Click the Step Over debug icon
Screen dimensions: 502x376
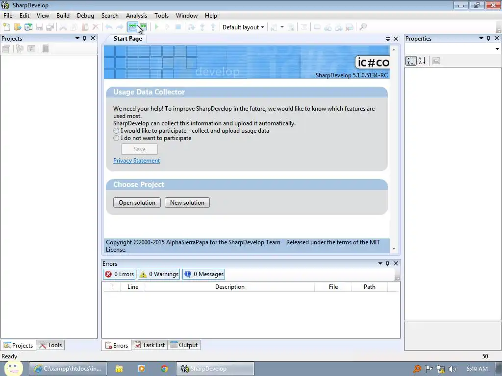(192, 27)
